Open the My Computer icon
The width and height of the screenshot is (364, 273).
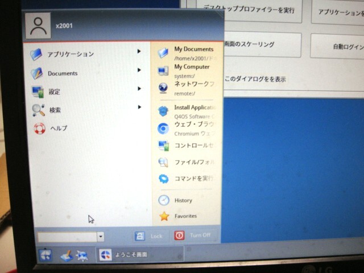[x=163, y=71]
